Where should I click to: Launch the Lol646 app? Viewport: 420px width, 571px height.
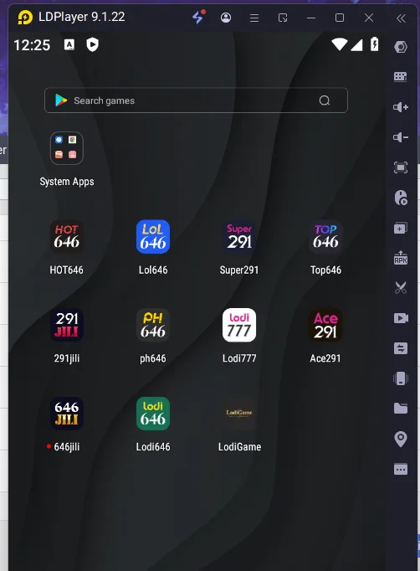click(153, 237)
